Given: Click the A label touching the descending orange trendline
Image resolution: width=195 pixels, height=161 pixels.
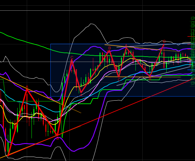Looking at the screenshot, I should (x=27, y=87).
